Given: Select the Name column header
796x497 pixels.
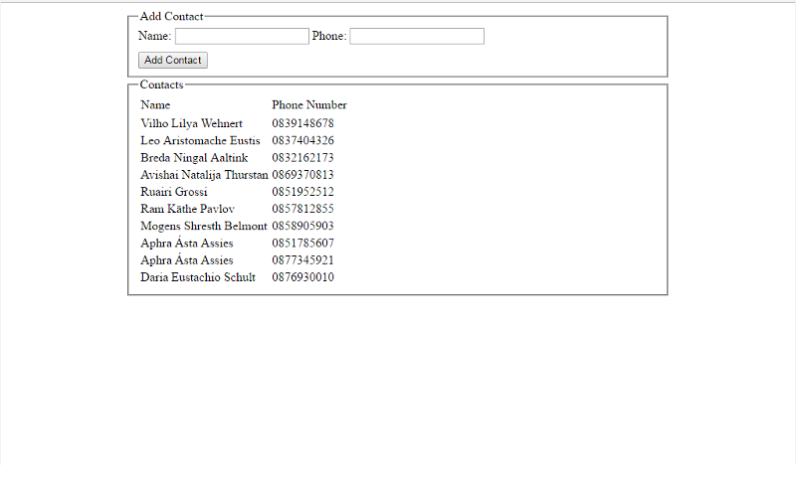Looking at the screenshot, I should pyautogui.click(x=155, y=105).
